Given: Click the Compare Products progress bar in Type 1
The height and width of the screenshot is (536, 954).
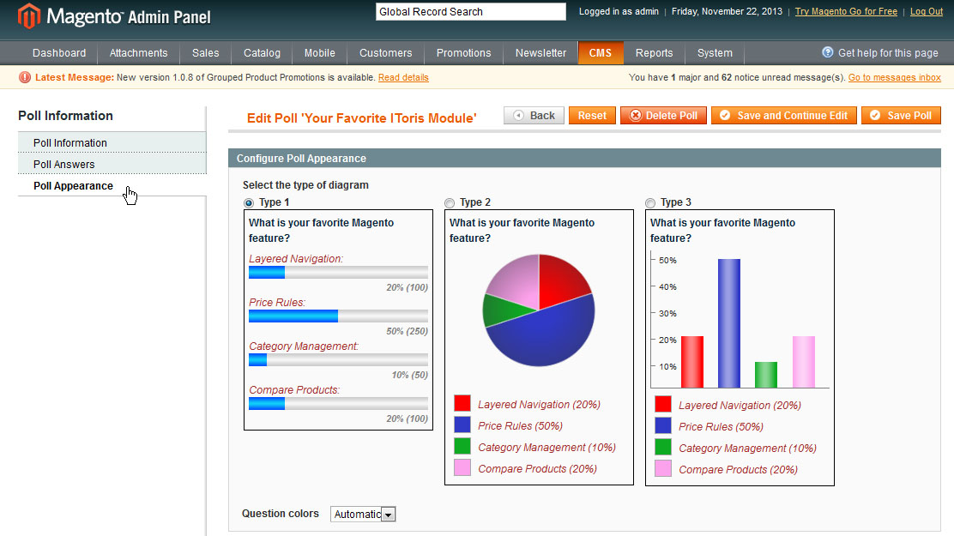Looking at the screenshot, I should 338,403.
